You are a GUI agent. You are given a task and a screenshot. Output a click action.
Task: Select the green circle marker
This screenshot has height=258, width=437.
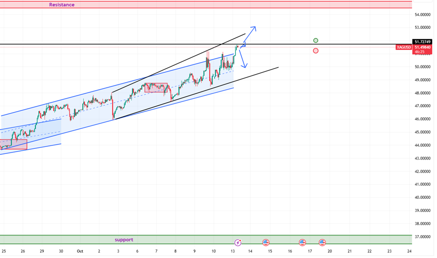(x=316, y=41)
